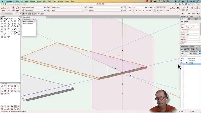Open the zoom percentage dropdown
Image resolution: width=201 pixels, height=113 pixels.
coord(185,7)
